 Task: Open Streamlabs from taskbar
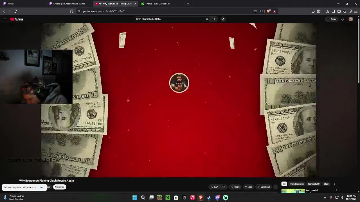coord(226,198)
